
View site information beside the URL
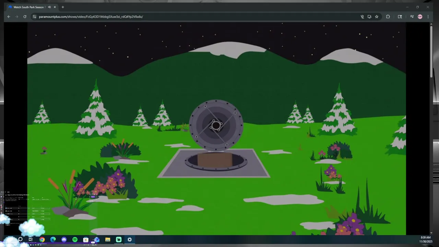click(x=34, y=16)
